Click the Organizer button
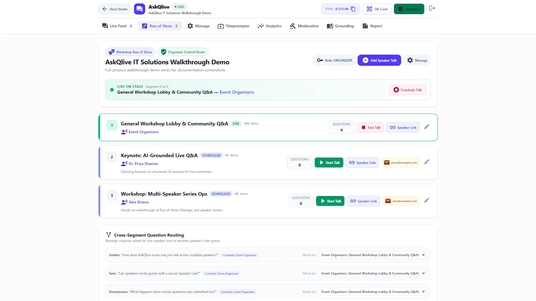 pos(409,9)
